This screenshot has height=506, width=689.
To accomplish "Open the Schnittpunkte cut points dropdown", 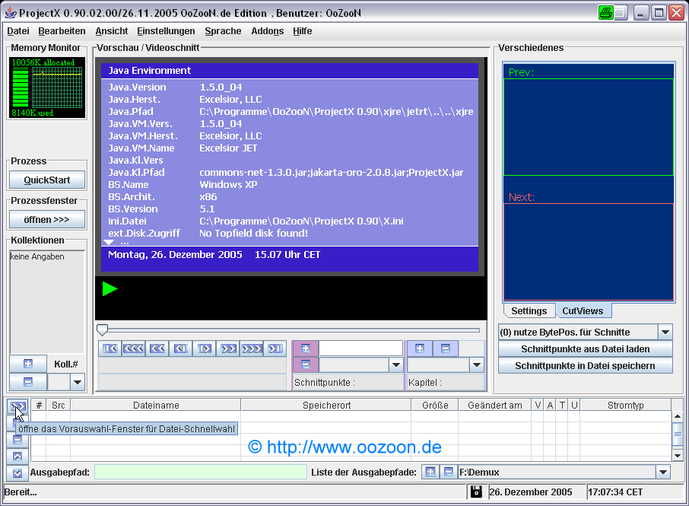I will 396,364.
